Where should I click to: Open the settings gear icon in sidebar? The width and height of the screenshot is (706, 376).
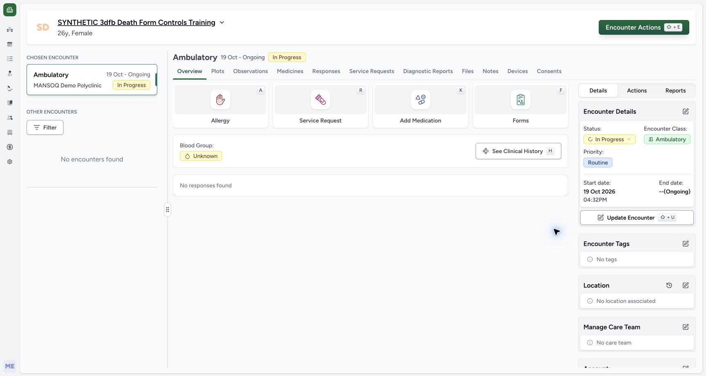coord(10,162)
